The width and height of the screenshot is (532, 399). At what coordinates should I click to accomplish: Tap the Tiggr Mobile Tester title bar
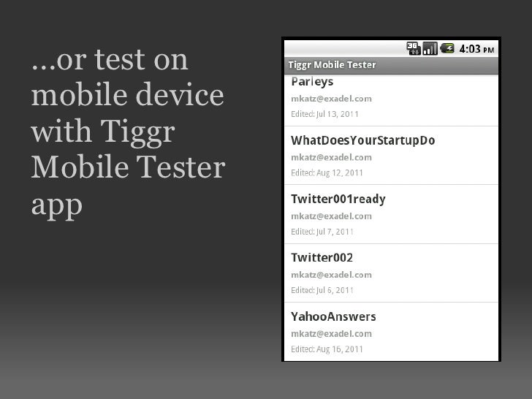pyautogui.click(x=391, y=65)
